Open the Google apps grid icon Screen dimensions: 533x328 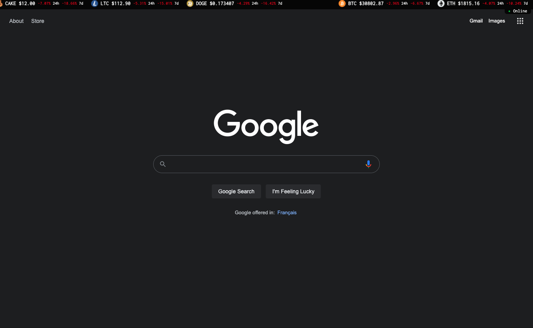pyautogui.click(x=520, y=21)
